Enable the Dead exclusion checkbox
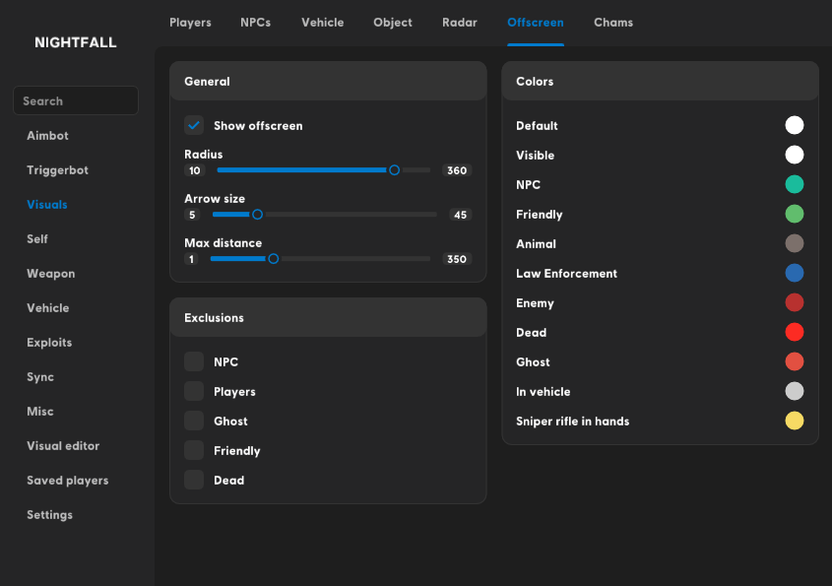Image resolution: width=832 pixels, height=586 pixels. (194, 480)
